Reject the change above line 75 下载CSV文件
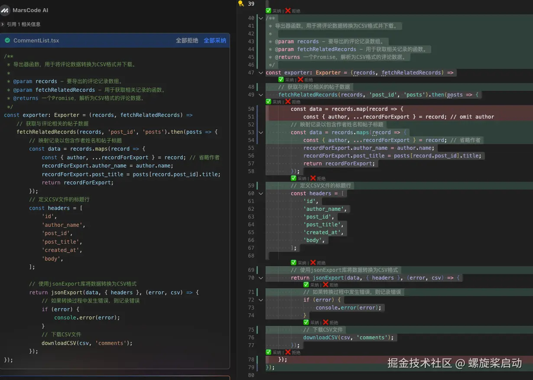Image resolution: width=533 pixels, height=380 pixels. pyautogui.click(x=330, y=322)
